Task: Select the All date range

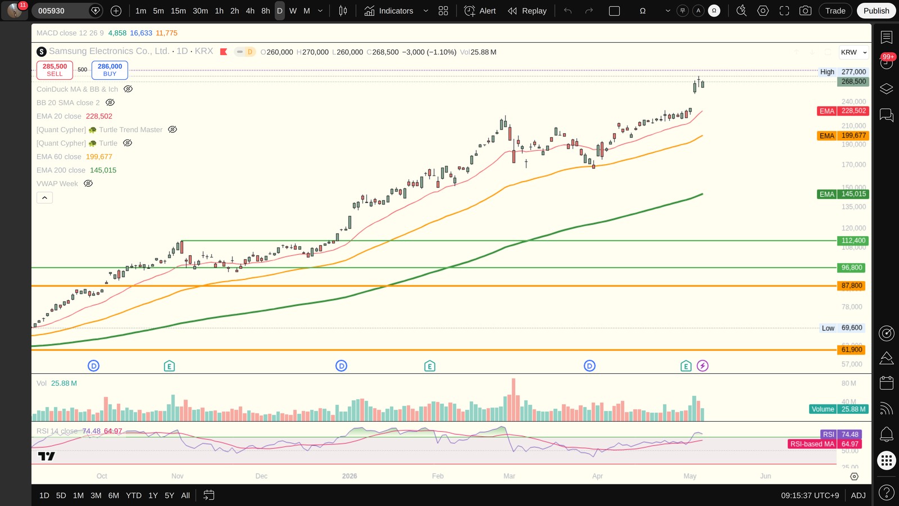Action: pos(185,495)
